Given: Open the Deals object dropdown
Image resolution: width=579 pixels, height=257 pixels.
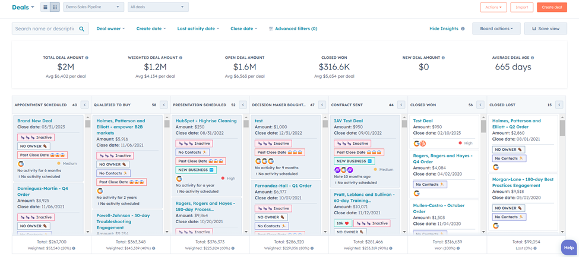Looking at the screenshot, I should tap(23, 7).
